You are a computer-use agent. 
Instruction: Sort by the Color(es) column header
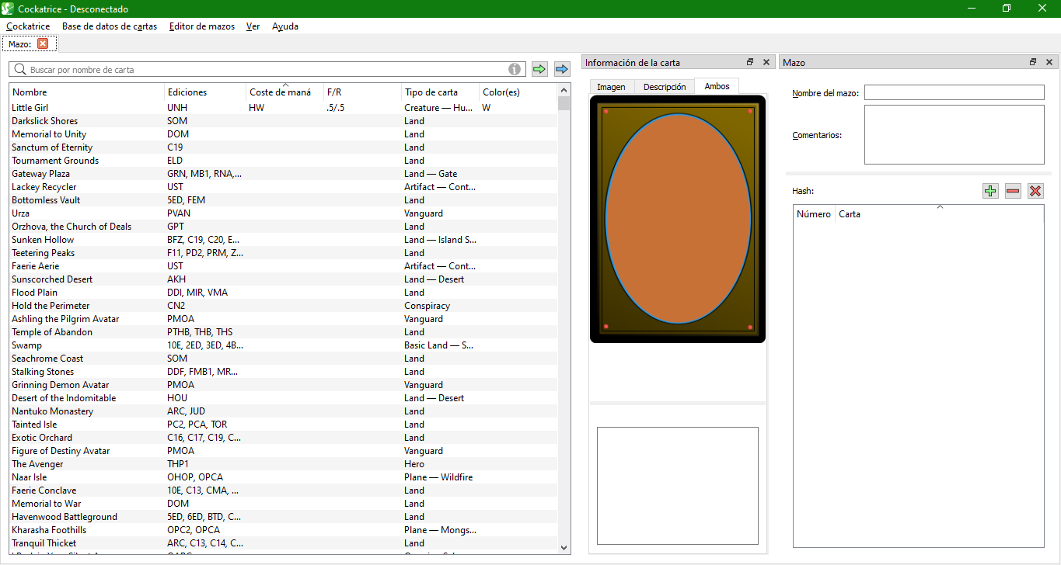click(518, 92)
